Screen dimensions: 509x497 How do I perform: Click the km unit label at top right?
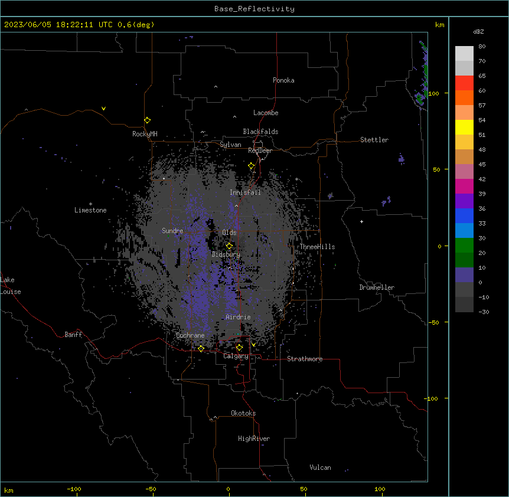pos(439,25)
